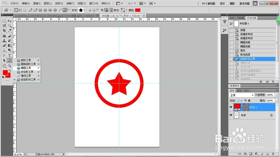
Task: Hide the 形状 1 layer
Action: [x=231, y=107]
